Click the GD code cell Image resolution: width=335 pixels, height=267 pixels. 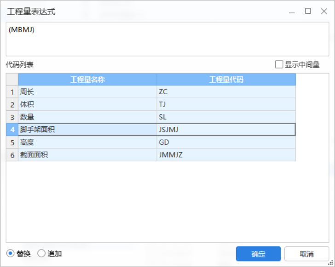pyautogui.click(x=226, y=142)
